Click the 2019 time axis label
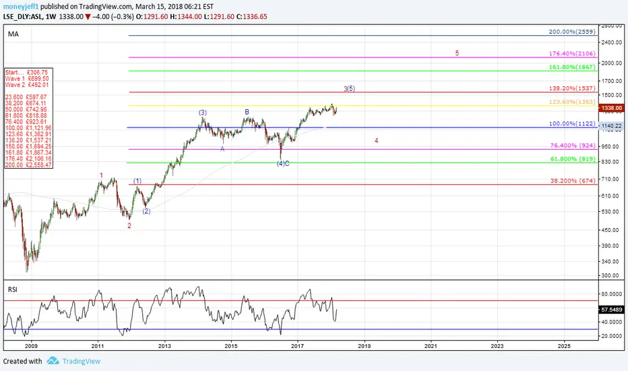Screen dimensions: 628x371 tap(364, 346)
